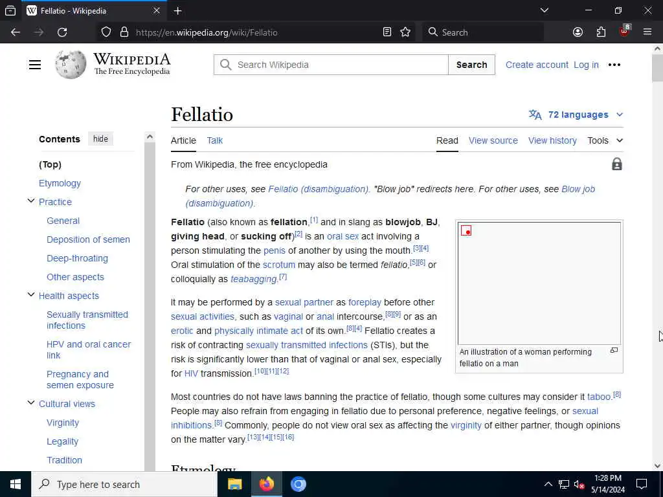Collapse the Health aspects contents section
663x497 pixels.
click(31, 295)
